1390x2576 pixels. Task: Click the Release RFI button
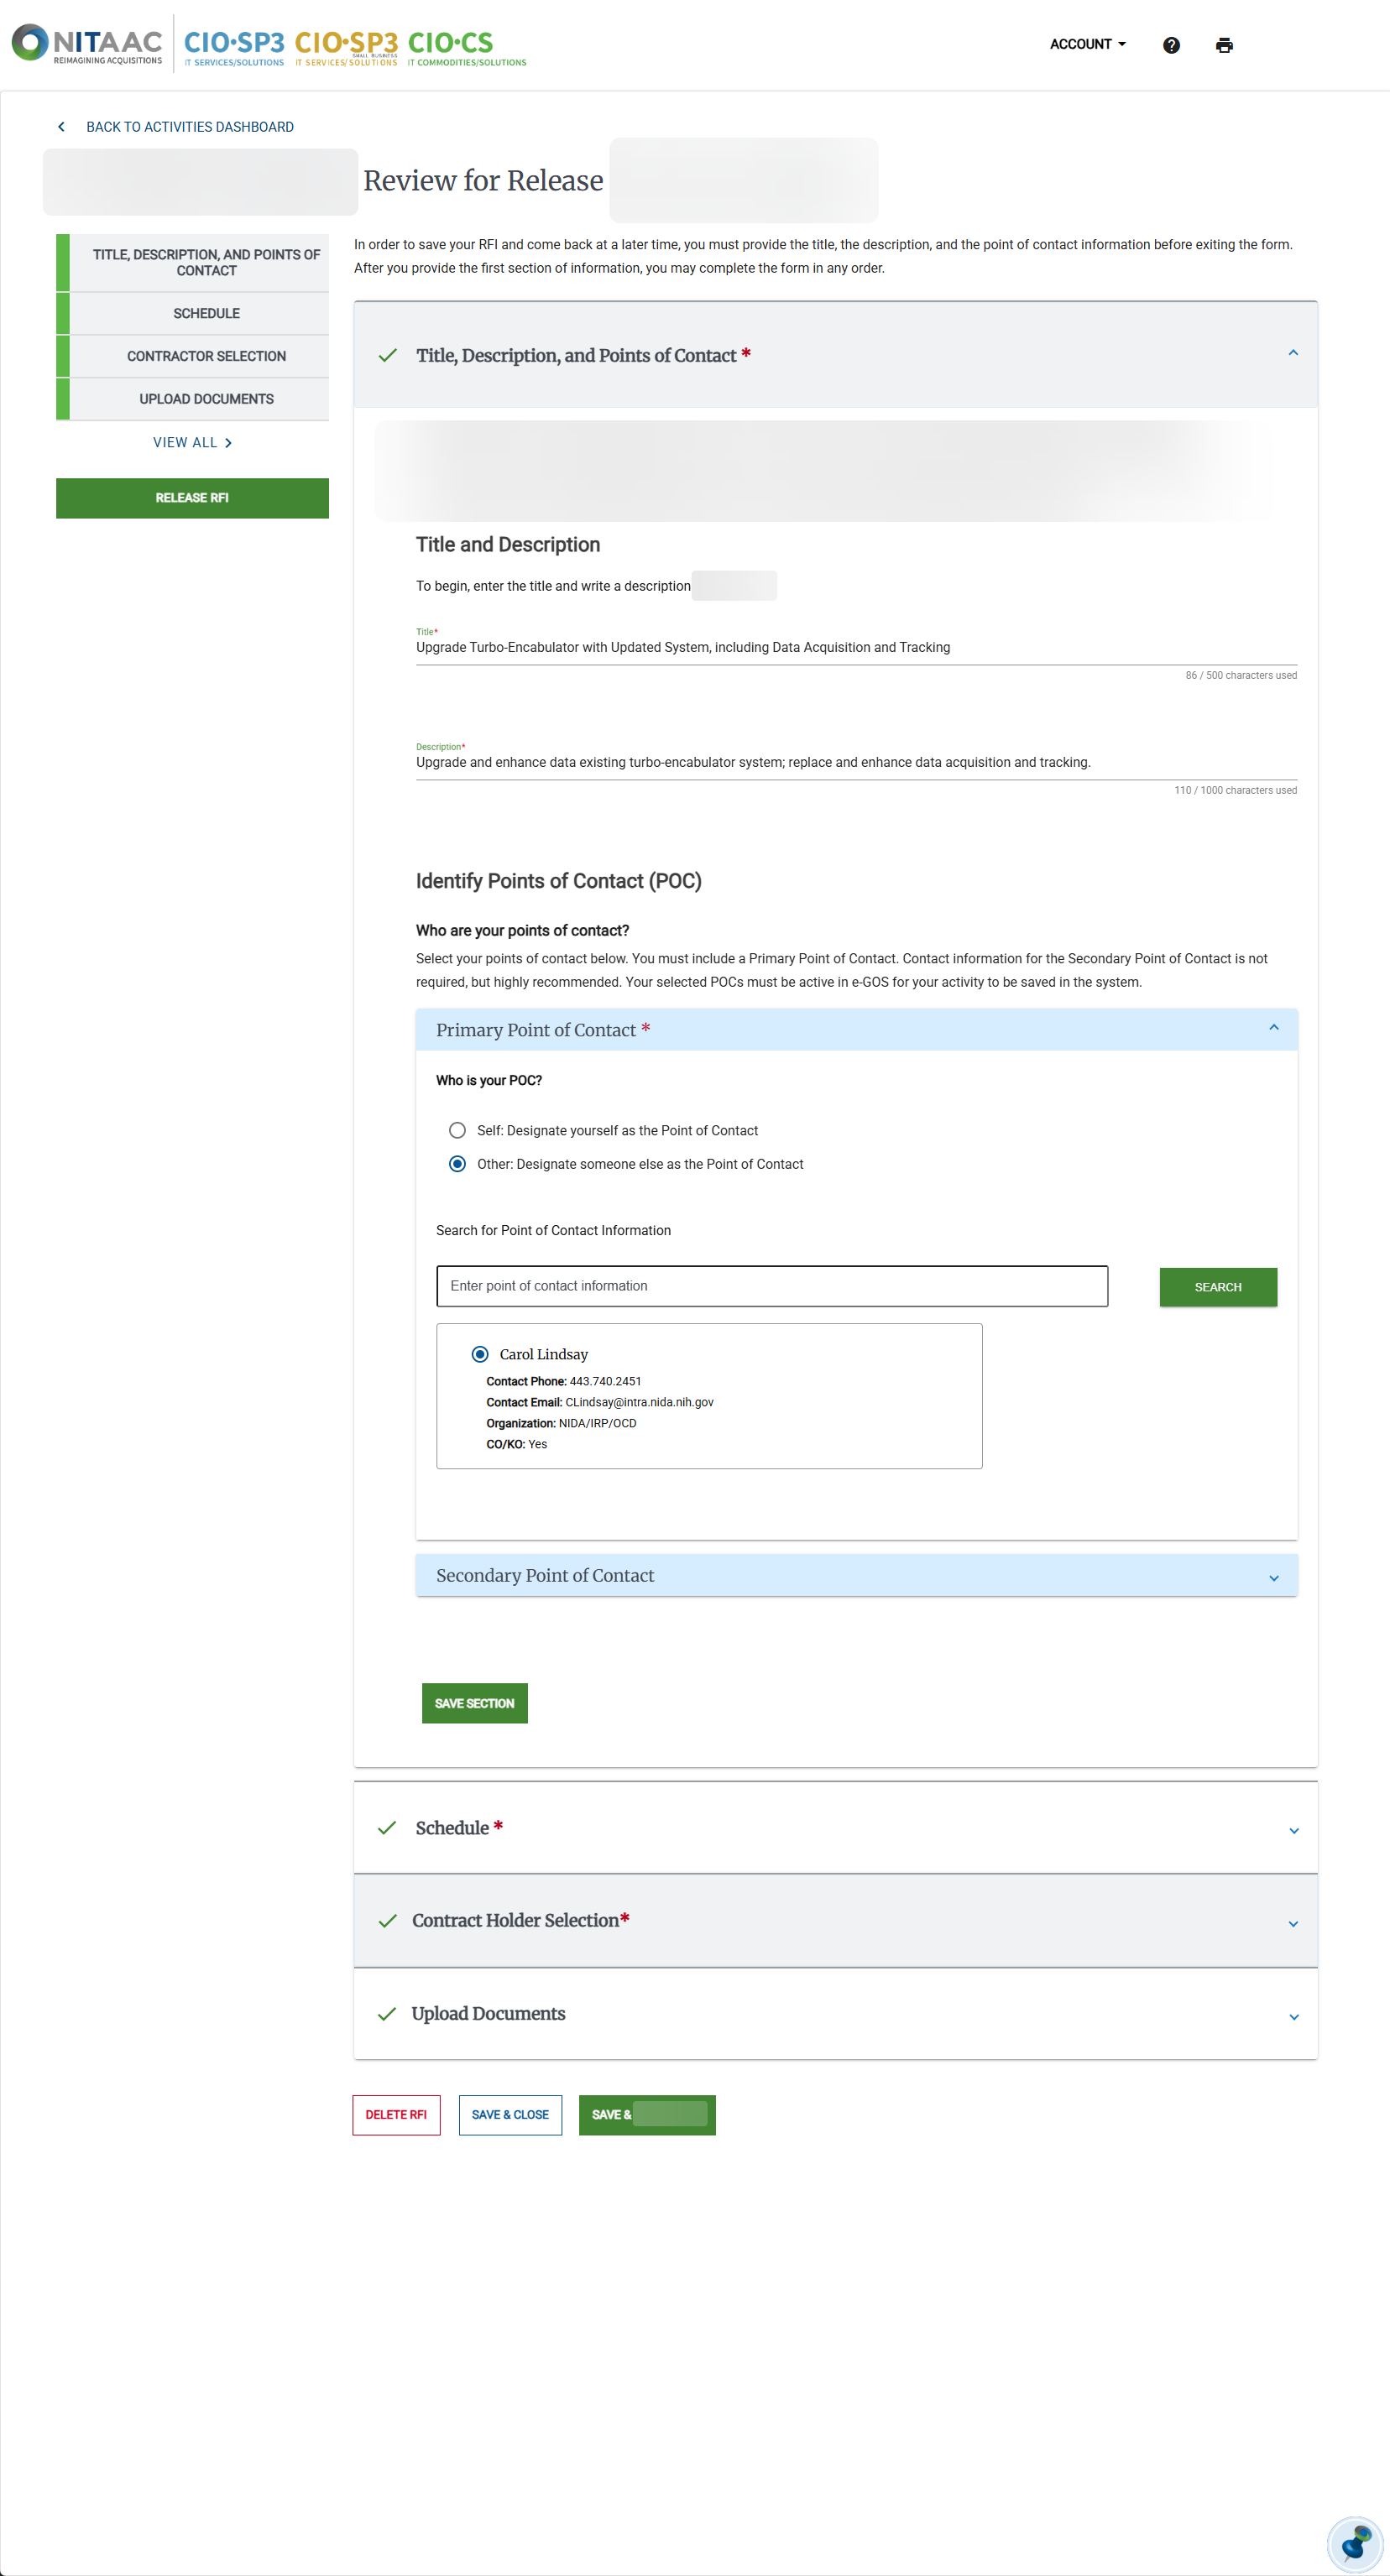coord(192,497)
